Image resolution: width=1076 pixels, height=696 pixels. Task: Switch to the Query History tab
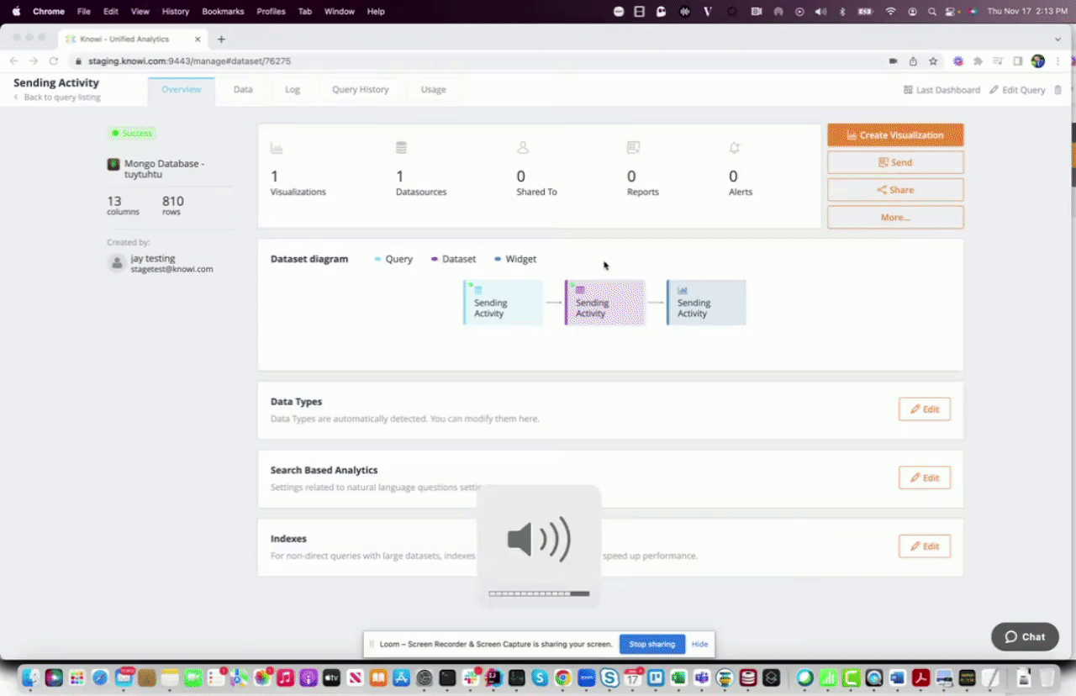pyautogui.click(x=360, y=89)
